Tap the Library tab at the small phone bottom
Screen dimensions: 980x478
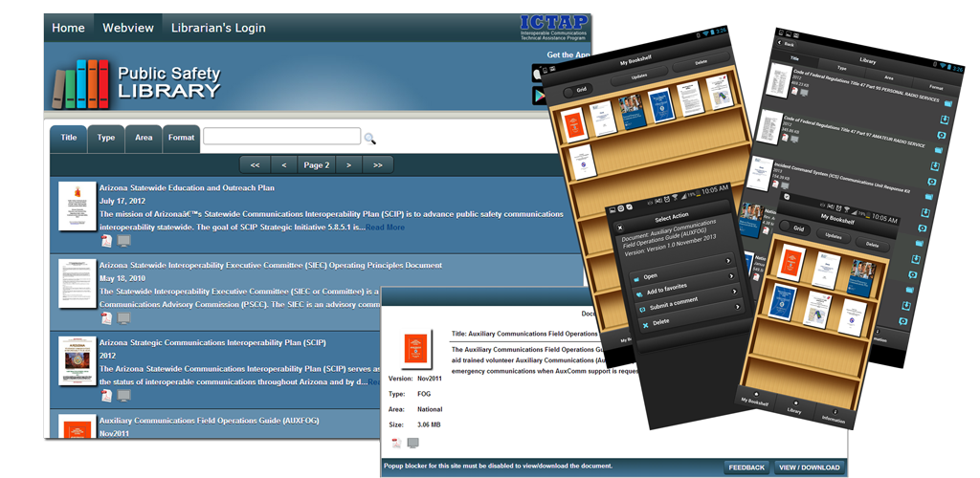(x=794, y=407)
